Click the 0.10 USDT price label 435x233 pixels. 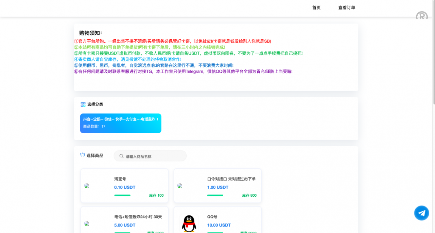pyautogui.click(x=125, y=187)
